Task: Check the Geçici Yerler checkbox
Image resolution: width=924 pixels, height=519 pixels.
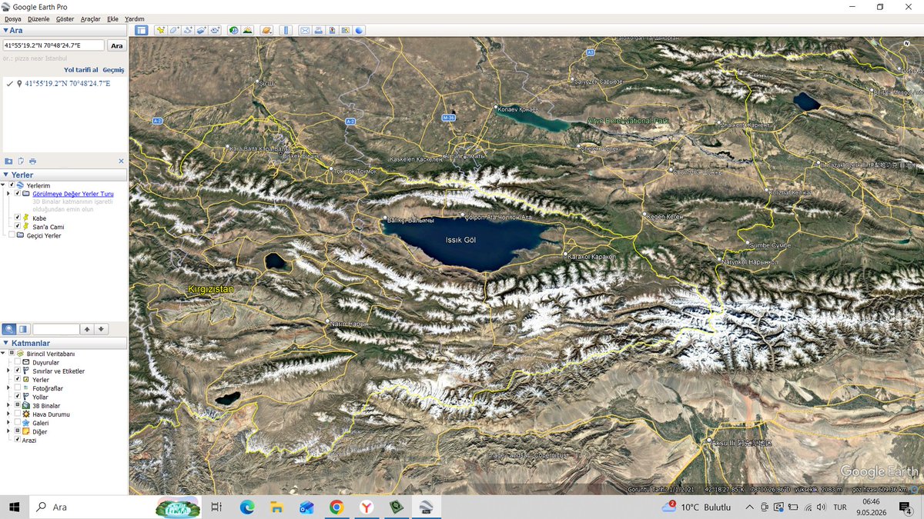Action: point(10,235)
